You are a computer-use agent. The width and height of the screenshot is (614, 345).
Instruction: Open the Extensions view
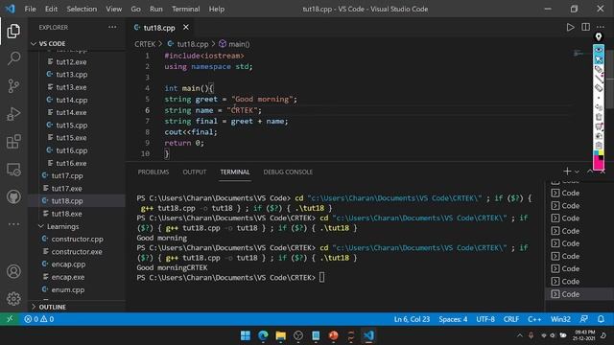tap(13, 142)
